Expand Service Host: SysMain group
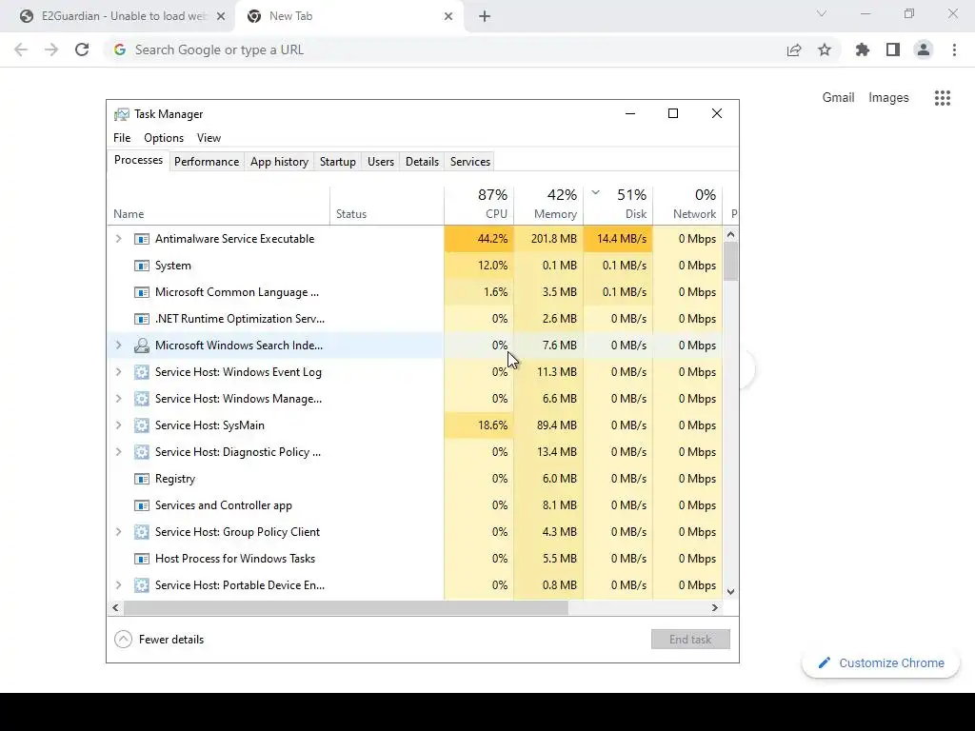This screenshot has height=731, width=975. 119,425
